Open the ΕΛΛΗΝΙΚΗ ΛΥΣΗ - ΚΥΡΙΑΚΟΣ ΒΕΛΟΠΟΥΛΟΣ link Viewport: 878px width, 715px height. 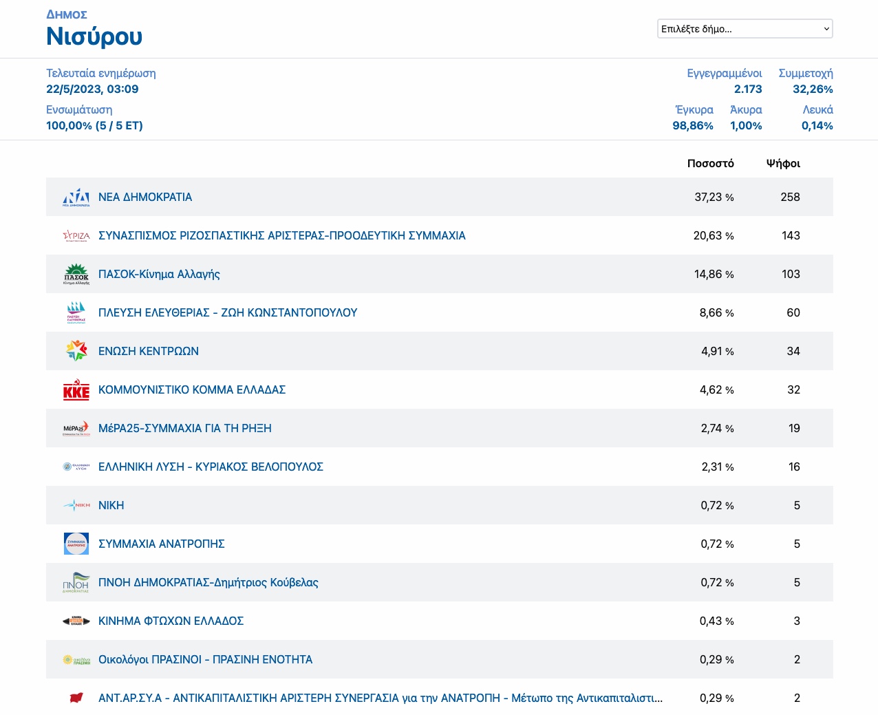[x=211, y=467]
